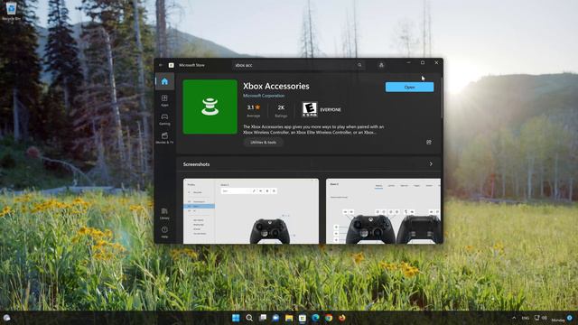This screenshot has width=578, height=325.
Task: Click the back arrow in Store title bar
Action: pos(161,65)
